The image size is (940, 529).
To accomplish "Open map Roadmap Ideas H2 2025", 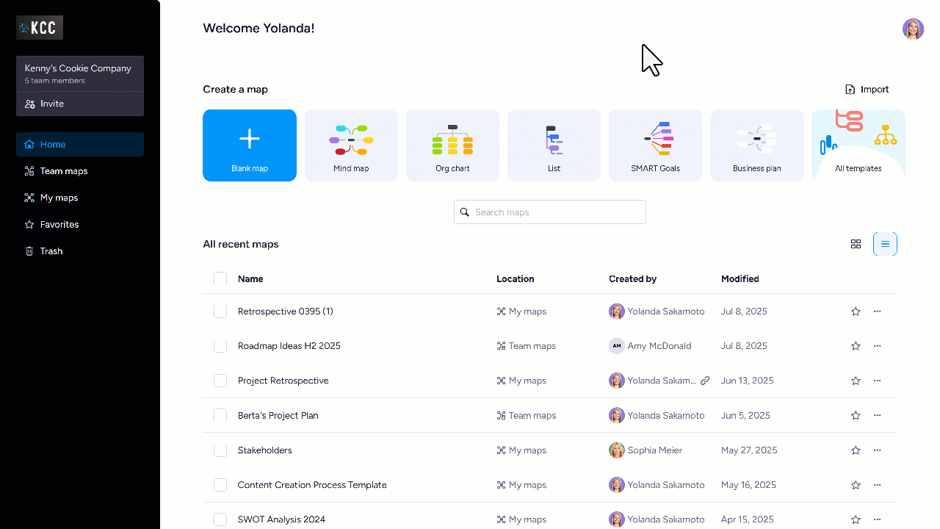I will click(289, 346).
